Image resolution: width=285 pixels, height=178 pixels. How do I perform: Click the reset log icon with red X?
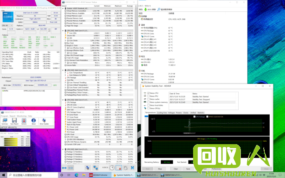pos(119,168)
